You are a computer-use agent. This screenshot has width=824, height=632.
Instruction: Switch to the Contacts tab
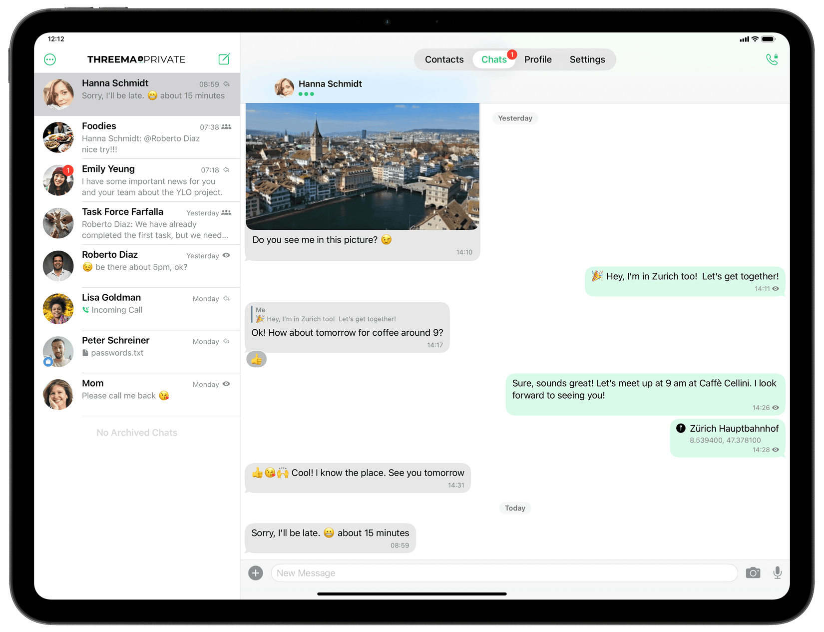click(x=444, y=59)
